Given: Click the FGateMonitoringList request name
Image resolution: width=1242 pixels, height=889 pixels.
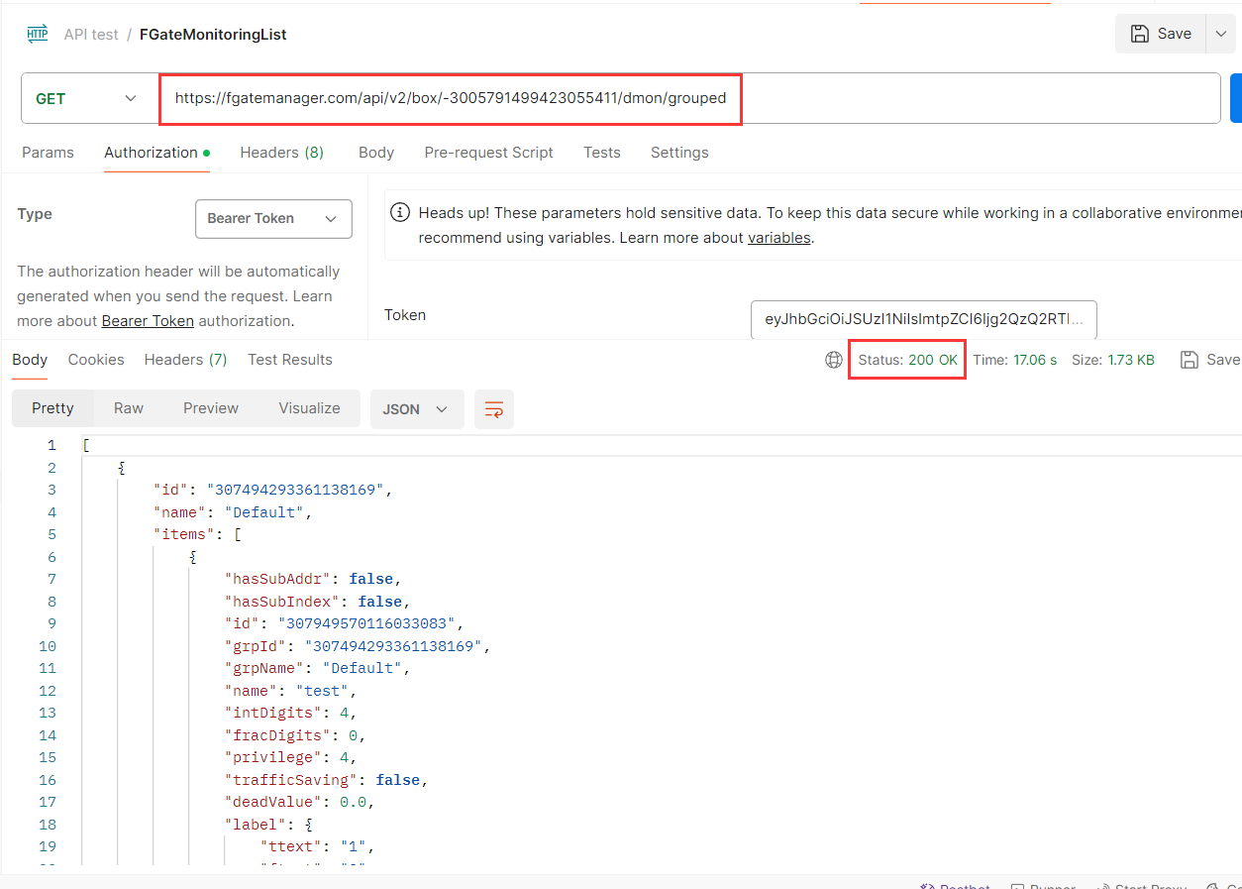Looking at the screenshot, I should click(x=213, y=34).
